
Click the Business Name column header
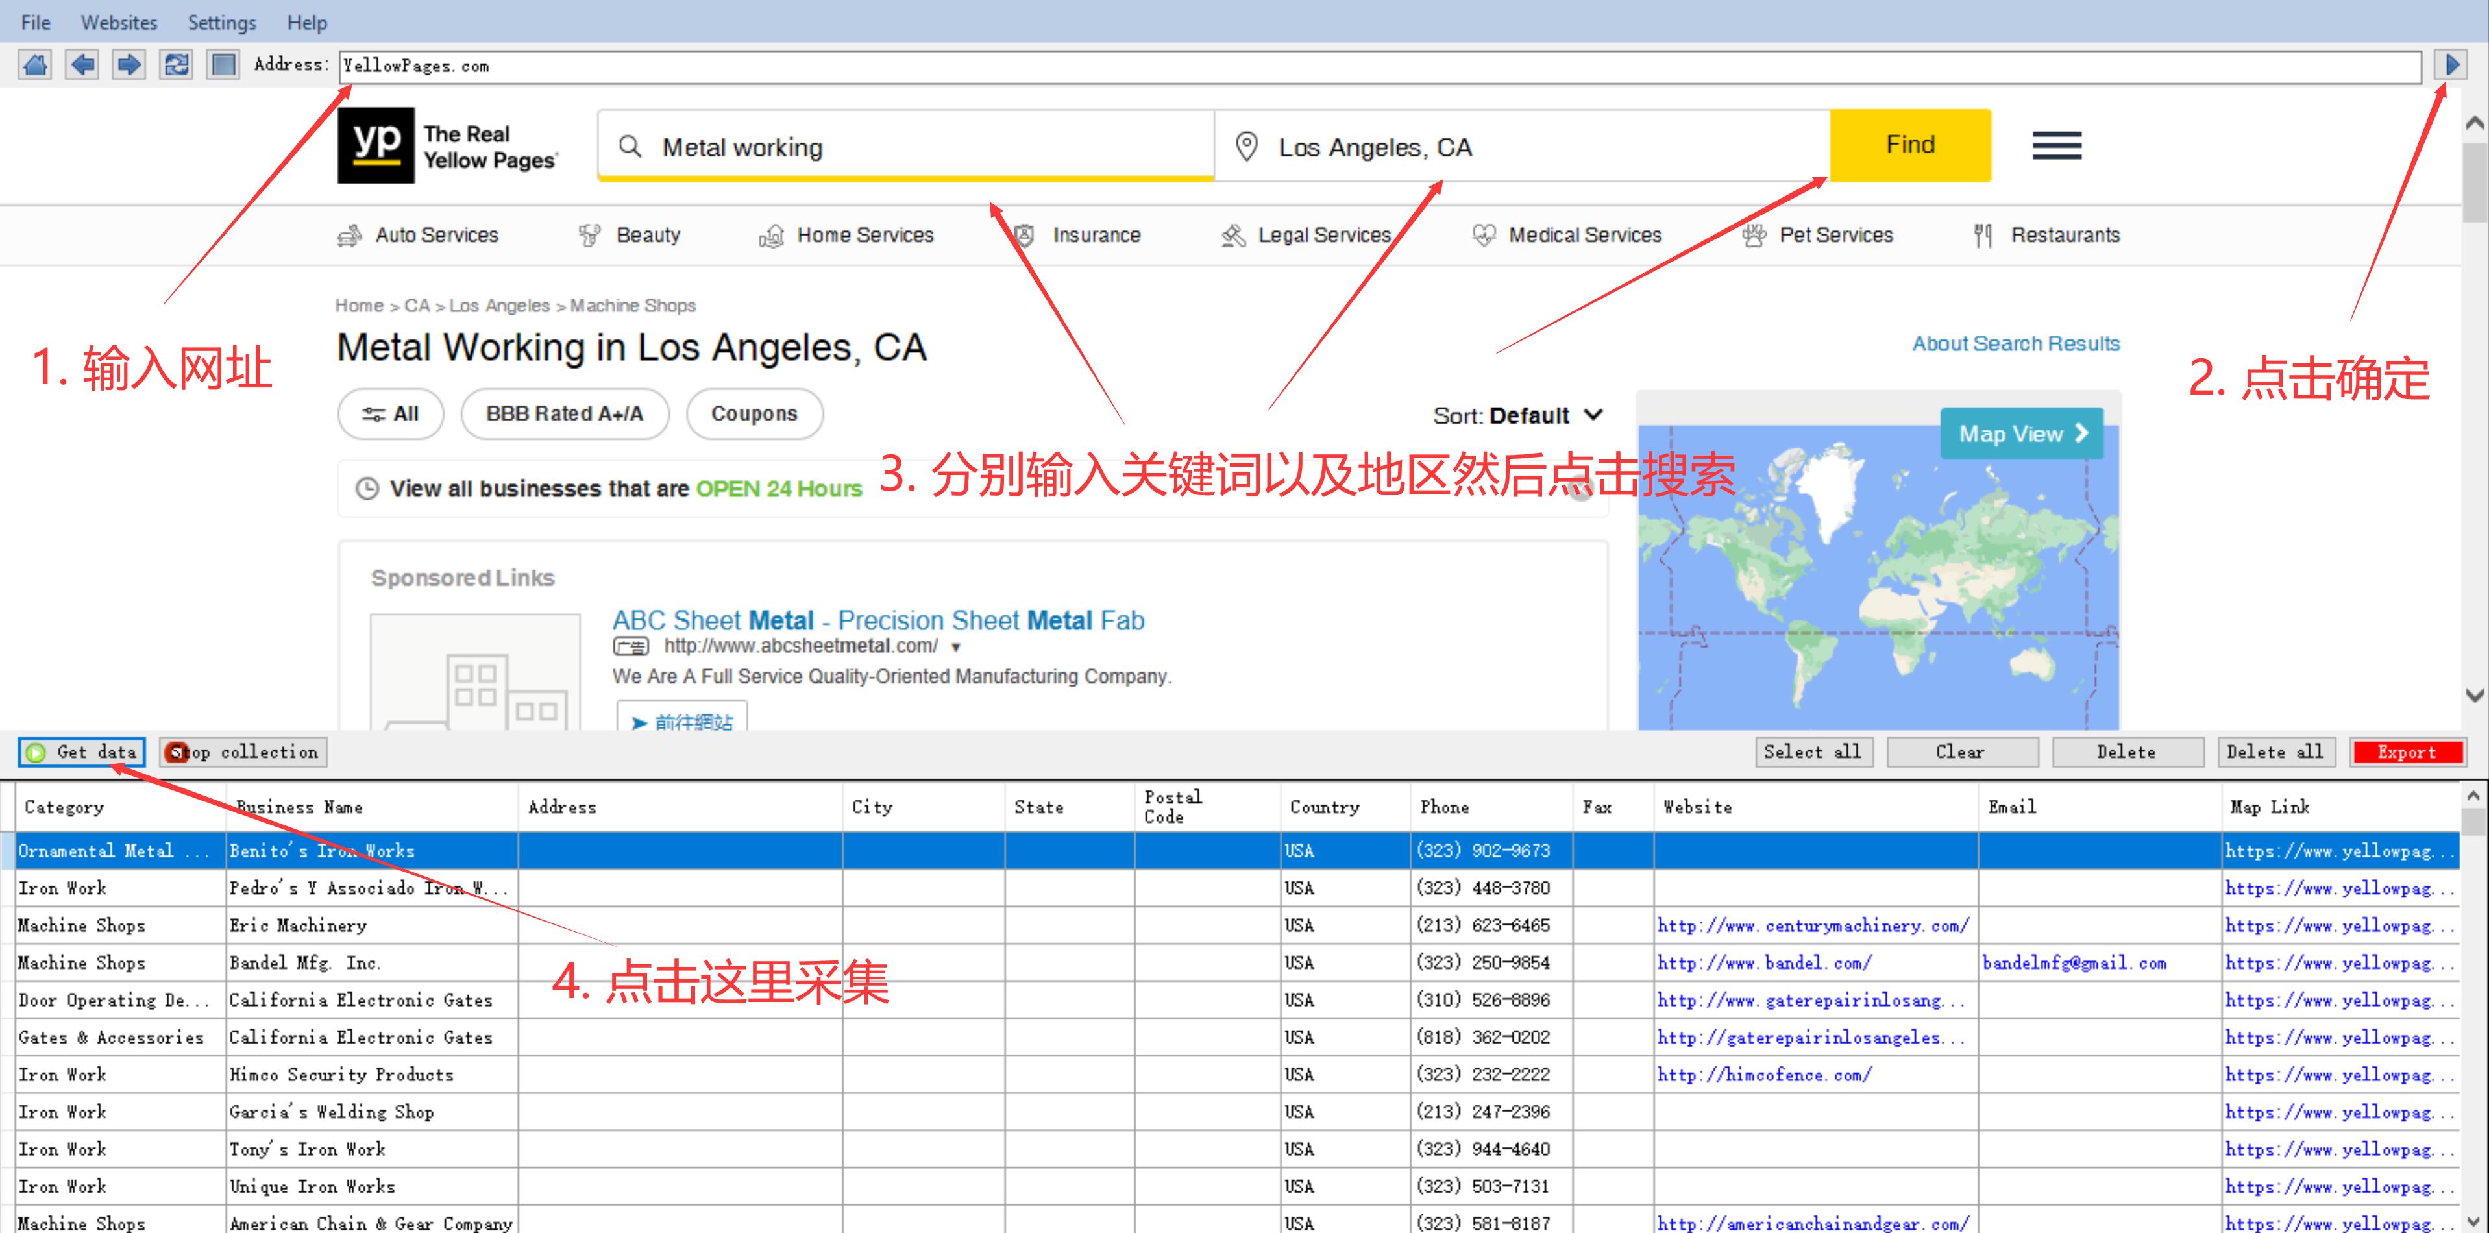pos(372,807)
